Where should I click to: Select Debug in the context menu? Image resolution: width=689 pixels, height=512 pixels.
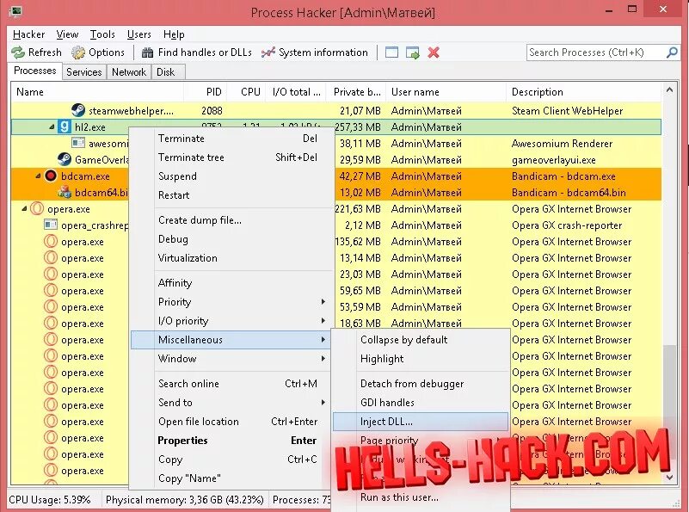[x=232, y=239]
